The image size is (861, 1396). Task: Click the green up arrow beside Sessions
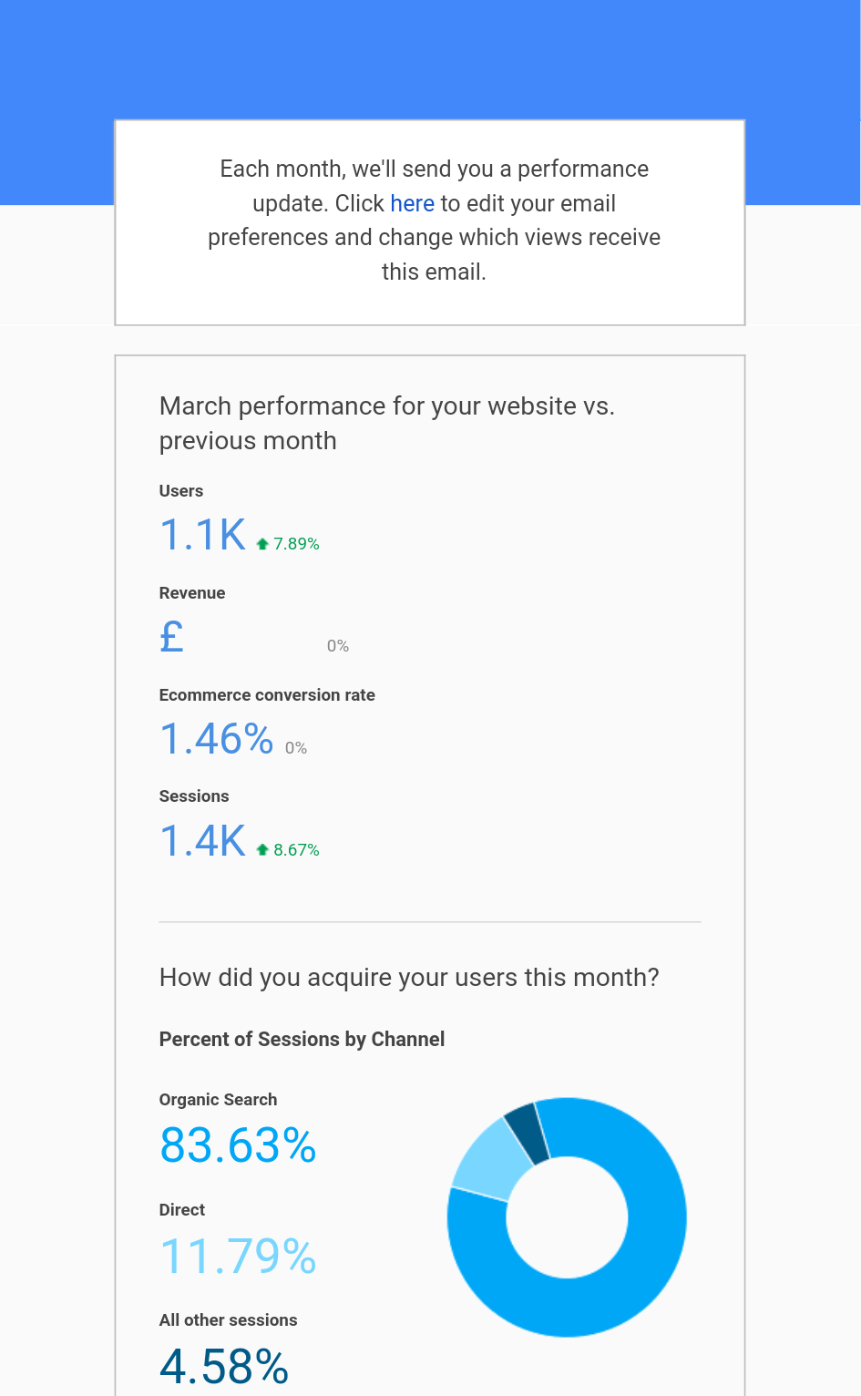click(x=262, y=850)
